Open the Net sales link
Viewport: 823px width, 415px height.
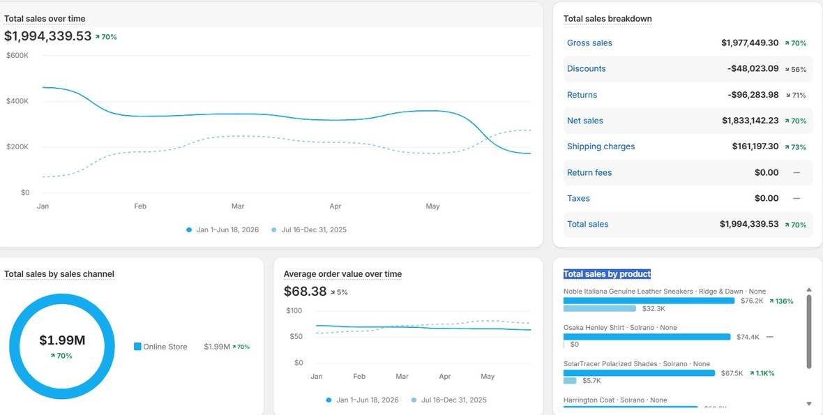[584, 121]
